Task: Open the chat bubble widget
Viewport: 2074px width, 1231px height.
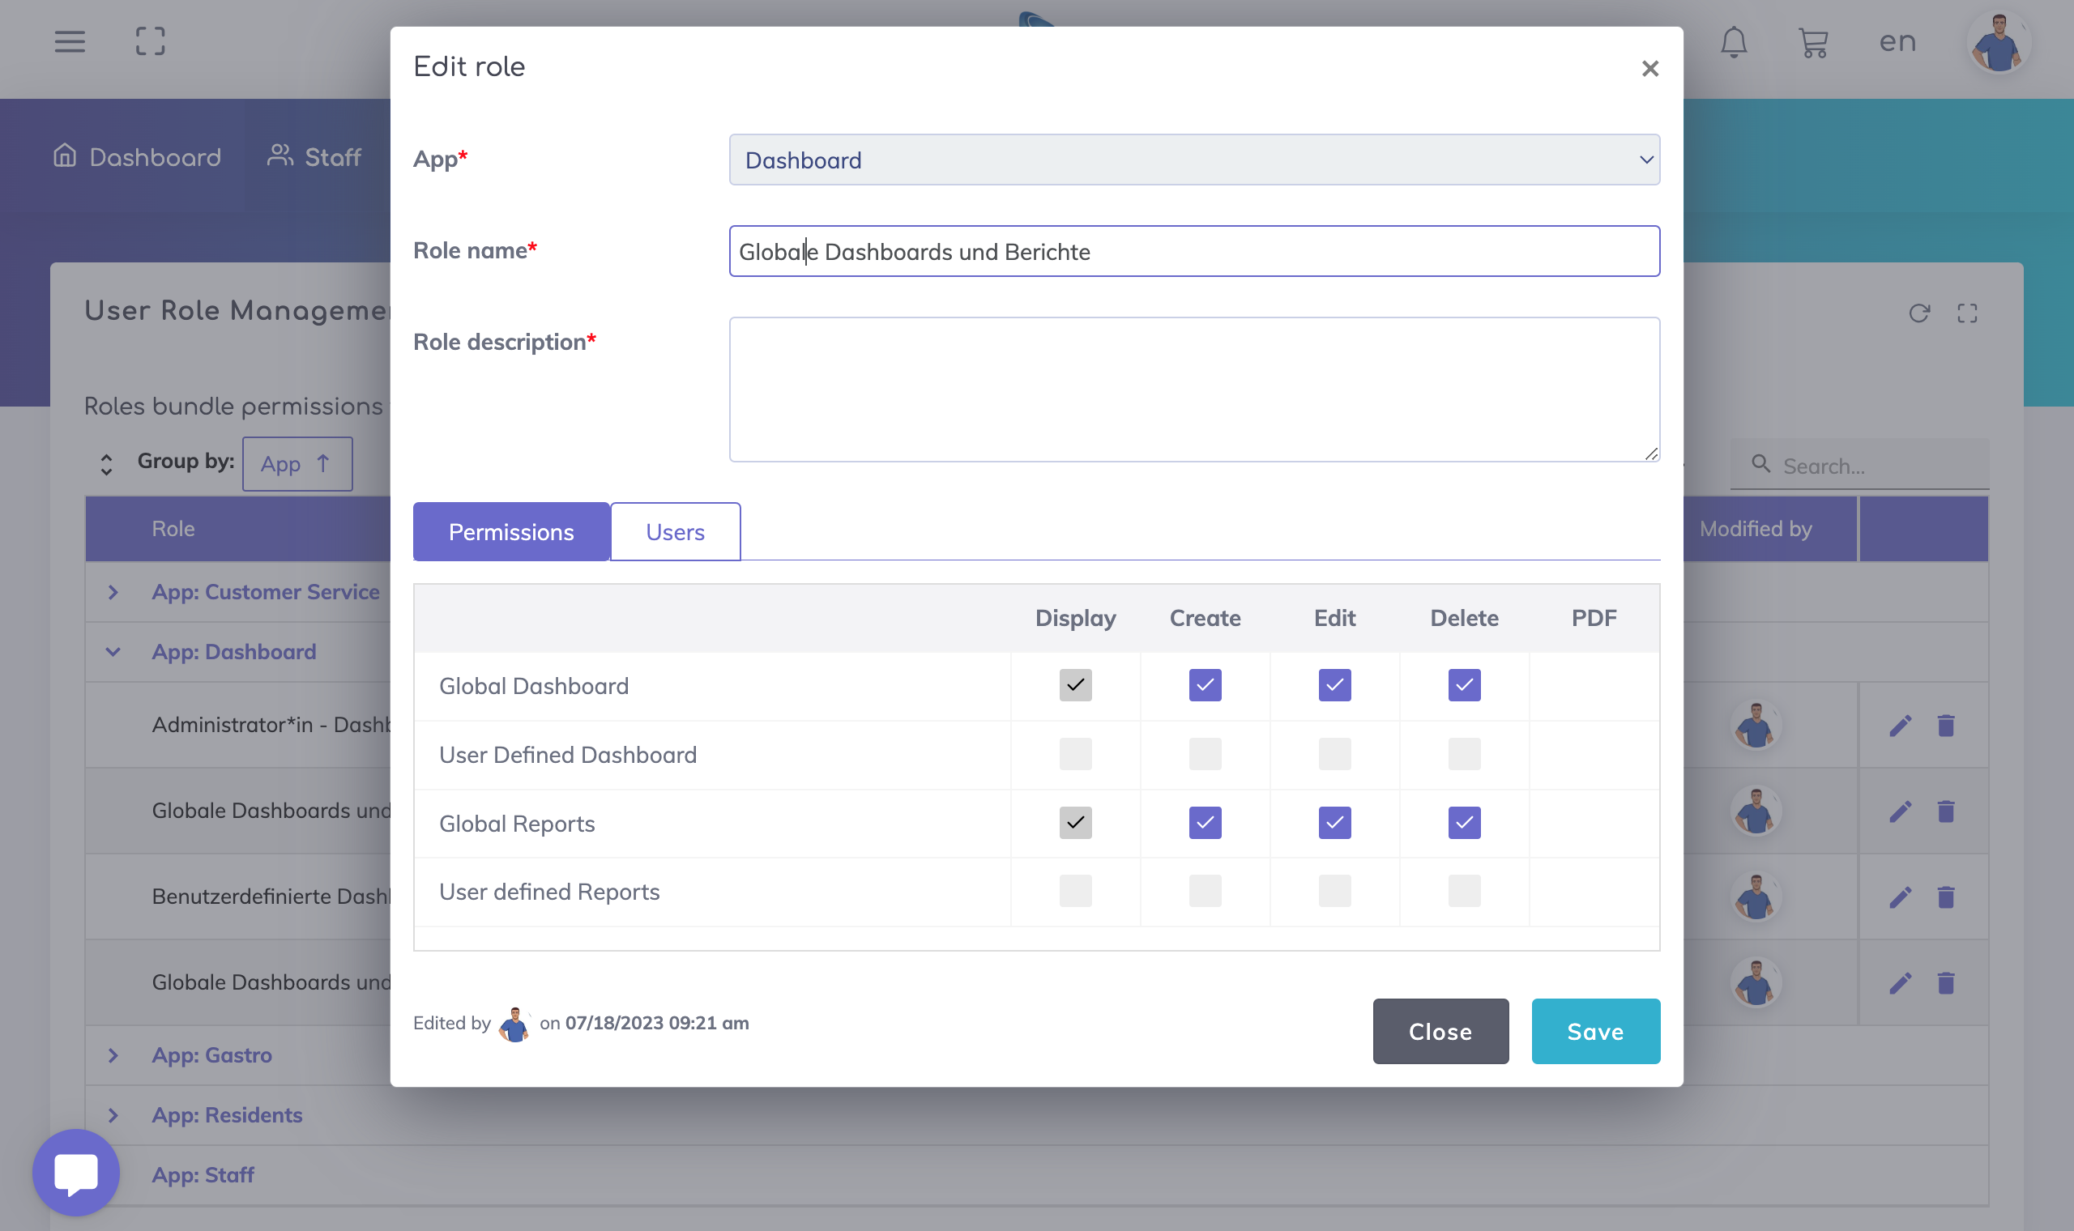Action: [76, 1173]
